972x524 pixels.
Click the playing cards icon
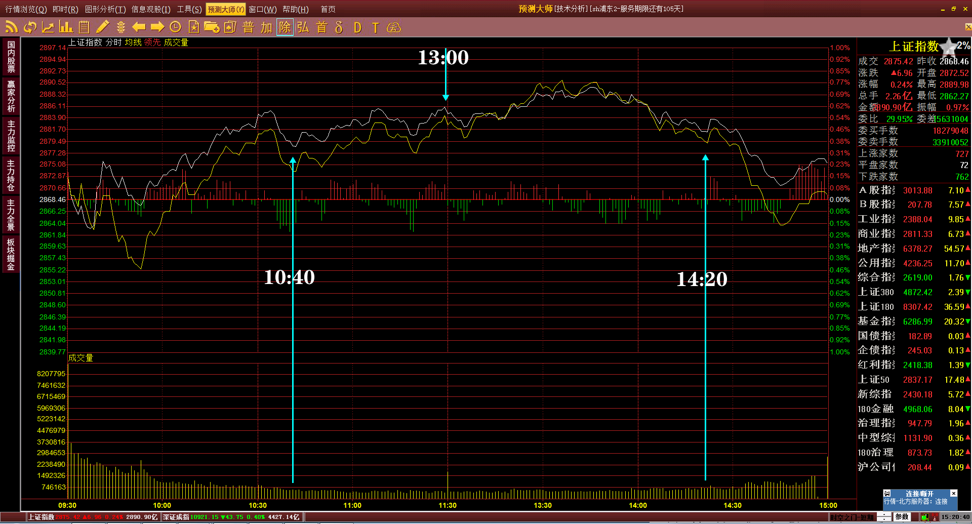pyautogui.click(x=230, y=27)
